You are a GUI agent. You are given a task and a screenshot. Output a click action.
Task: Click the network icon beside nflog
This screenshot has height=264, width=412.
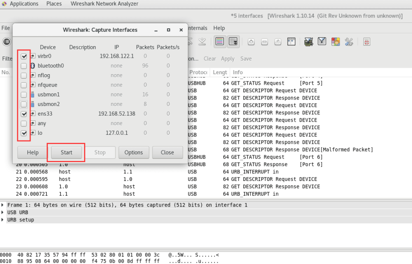[x=33, y=75]
